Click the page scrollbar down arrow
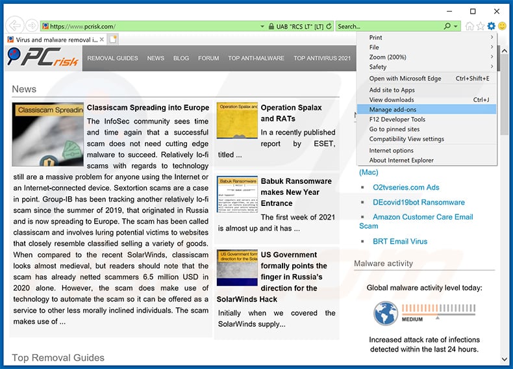513x369 pixels. click(504, 359)
